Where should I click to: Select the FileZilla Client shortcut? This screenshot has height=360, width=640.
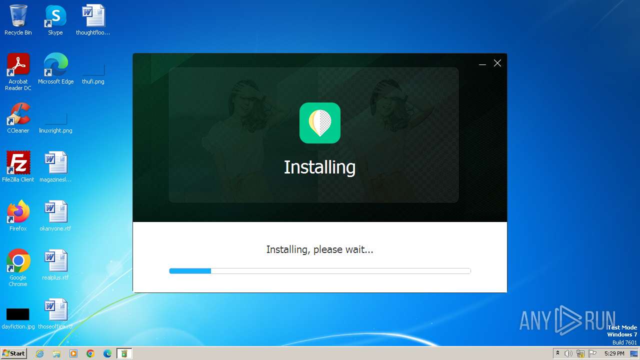pyautogui.click(x=18, y=167)
